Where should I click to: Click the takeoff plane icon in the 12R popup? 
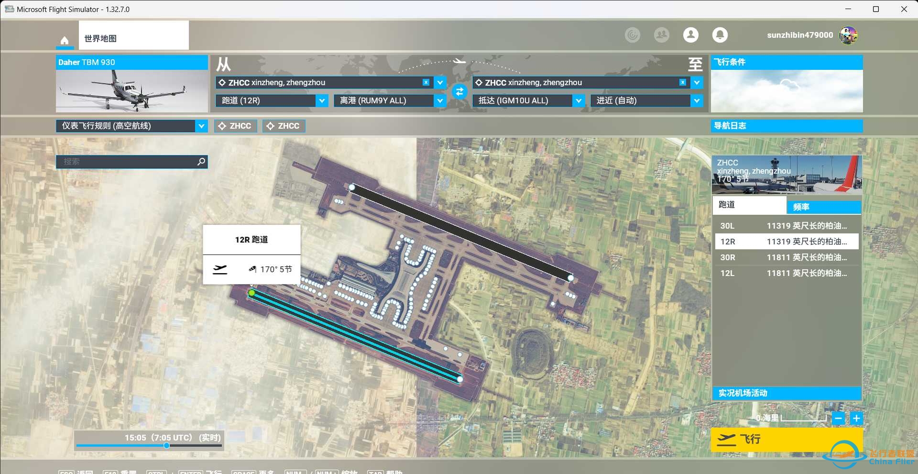tap(220, 269)
